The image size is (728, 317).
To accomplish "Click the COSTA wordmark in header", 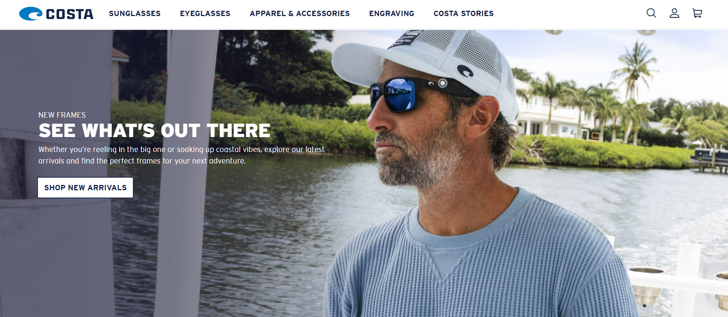I will pos(70,14).
